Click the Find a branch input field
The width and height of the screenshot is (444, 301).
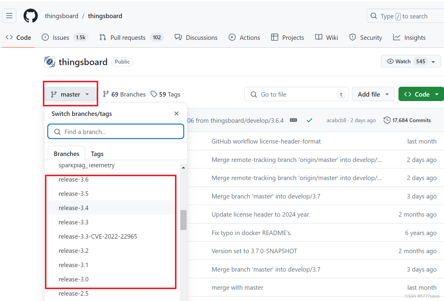(x=116, y=132)
